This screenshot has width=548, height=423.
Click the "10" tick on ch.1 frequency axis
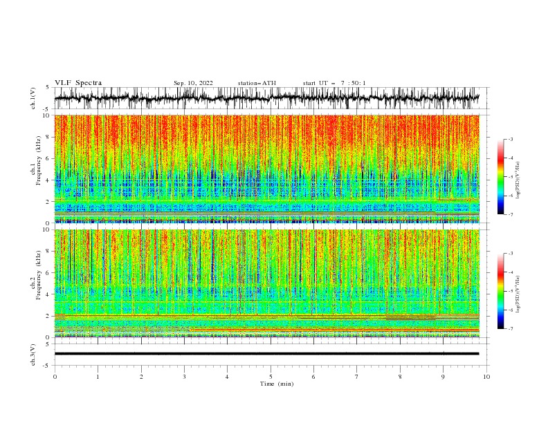[48, 115]
